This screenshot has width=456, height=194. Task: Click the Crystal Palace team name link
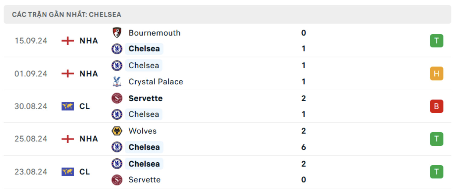pyautogui.click(x=156, y=82)
